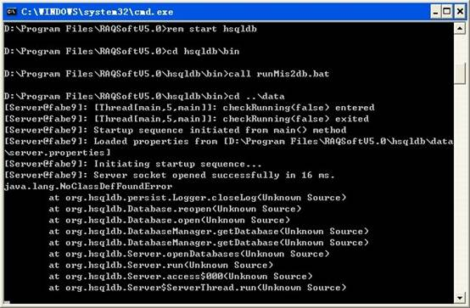Click the Logger.closeLog stack trace line
This screenshot has height=308, width=470.
(x=197, y=198)
